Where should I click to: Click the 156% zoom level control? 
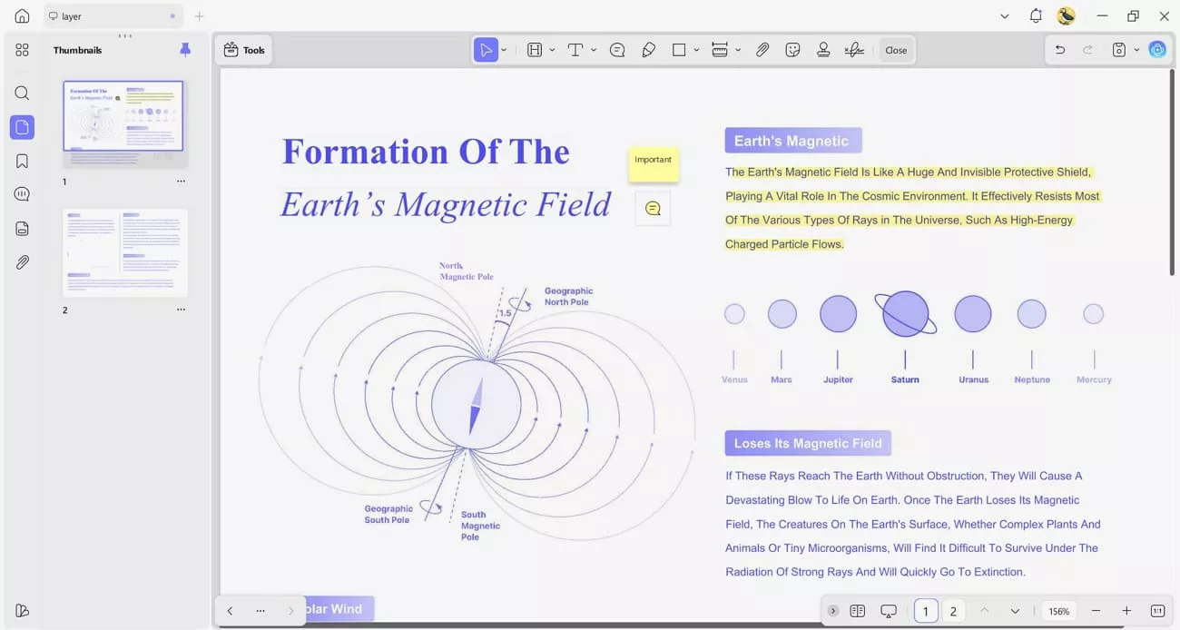tap(1058, 611)
